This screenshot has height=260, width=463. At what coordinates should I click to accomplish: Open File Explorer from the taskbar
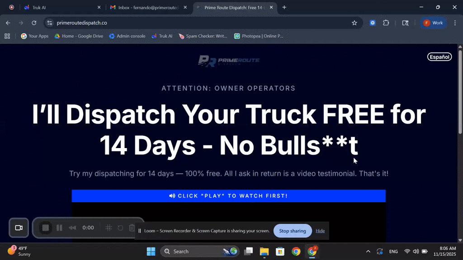264,251
